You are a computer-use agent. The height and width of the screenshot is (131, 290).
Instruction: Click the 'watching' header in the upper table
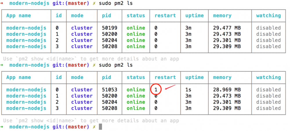(268, 16)
